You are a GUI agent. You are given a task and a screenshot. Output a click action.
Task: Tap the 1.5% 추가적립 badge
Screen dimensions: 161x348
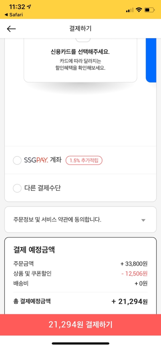pos(84,160)
